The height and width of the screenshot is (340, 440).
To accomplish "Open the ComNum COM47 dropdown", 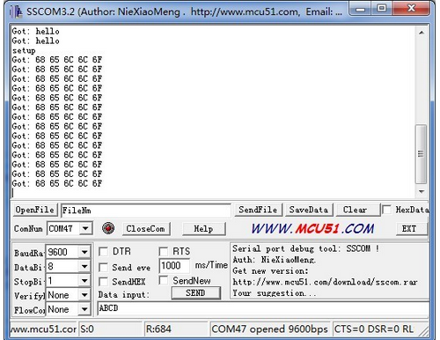I will tap(85, 228).
